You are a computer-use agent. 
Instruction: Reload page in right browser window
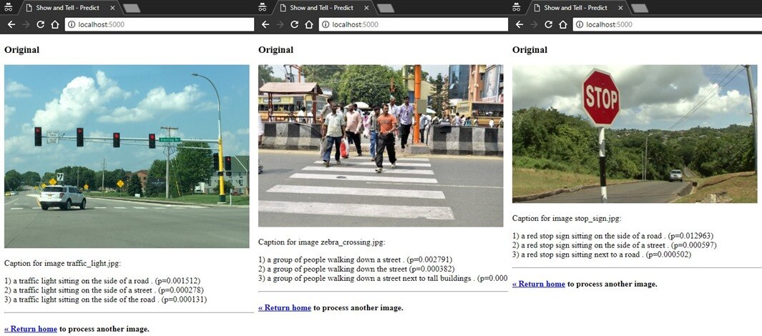549,24
